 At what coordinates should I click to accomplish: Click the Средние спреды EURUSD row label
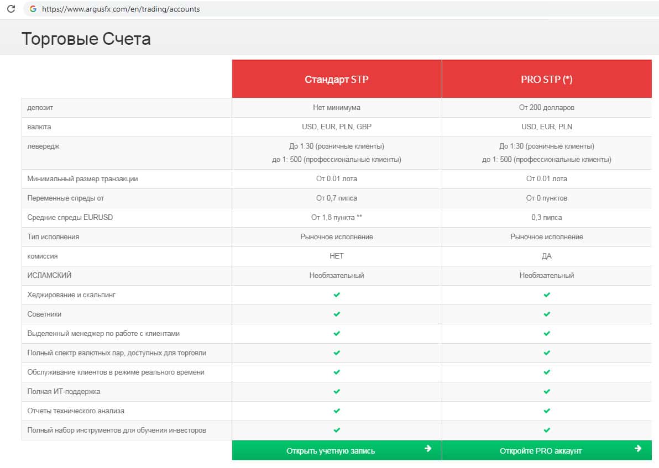(x=70, y=218)
